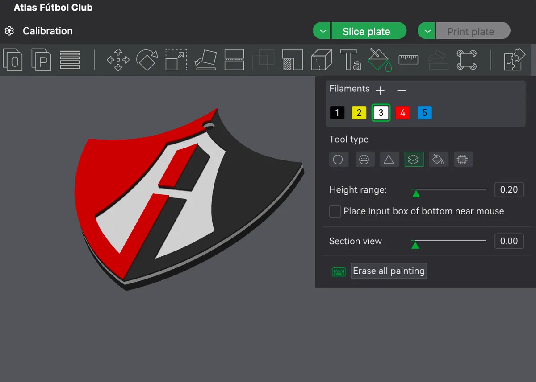Choose blue filament 5 swatch

tap(425, 113)
